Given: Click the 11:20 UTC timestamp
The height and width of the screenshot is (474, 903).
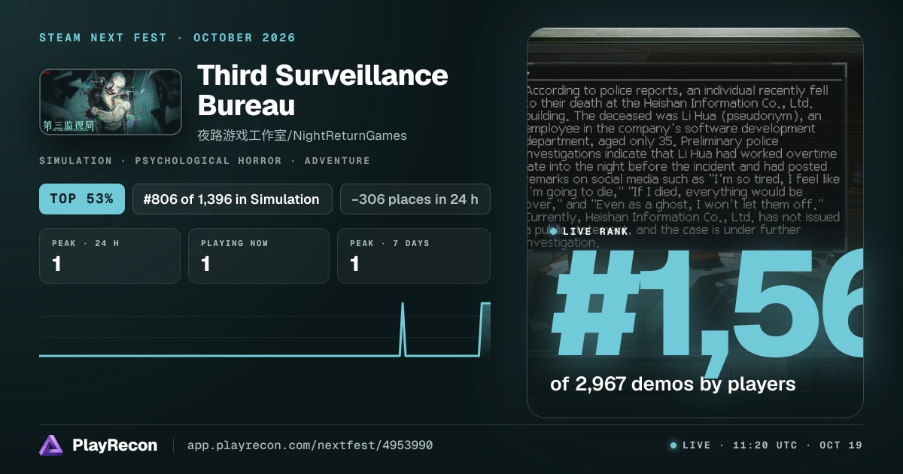Looking at the screenshot, I should pos(765,445).
